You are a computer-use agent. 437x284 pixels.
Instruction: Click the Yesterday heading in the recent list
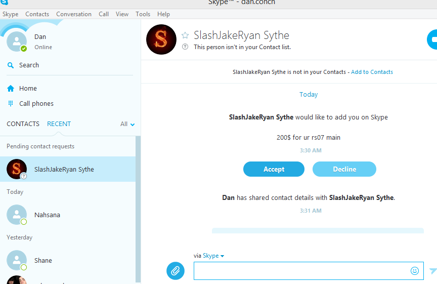pos(20,237)
